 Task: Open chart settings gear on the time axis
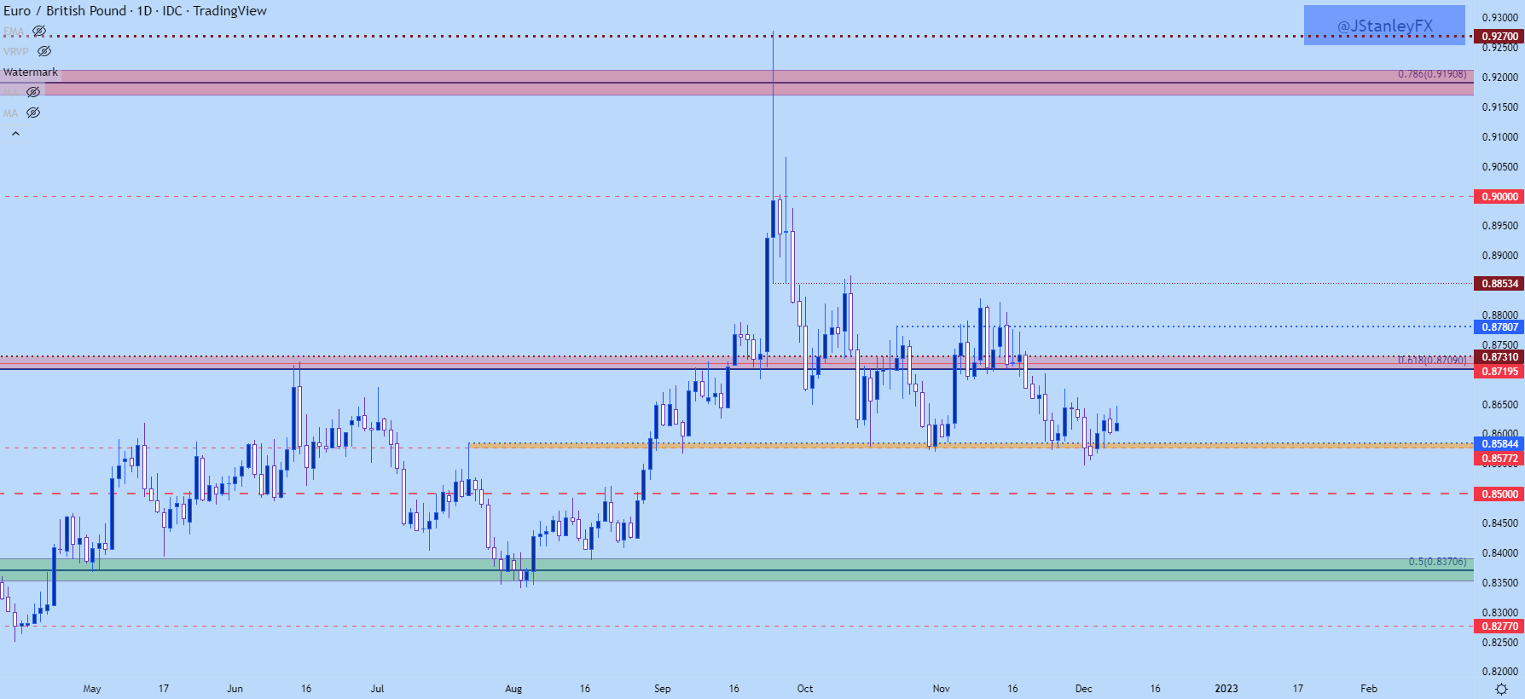pos(1502,689)
